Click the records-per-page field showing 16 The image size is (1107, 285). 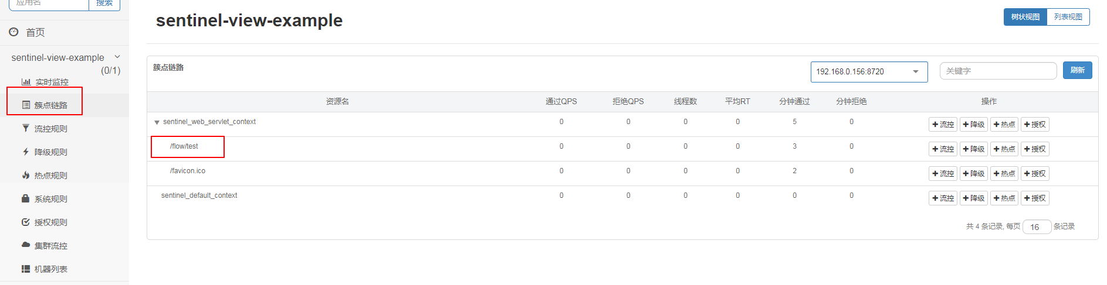1036,227
